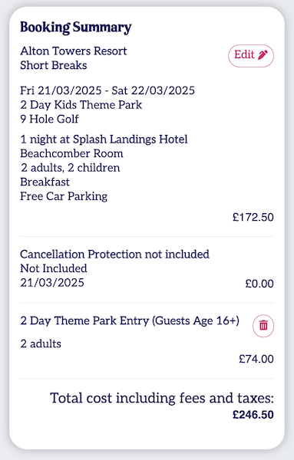Click the Short Breaks label

click(54, 65)
